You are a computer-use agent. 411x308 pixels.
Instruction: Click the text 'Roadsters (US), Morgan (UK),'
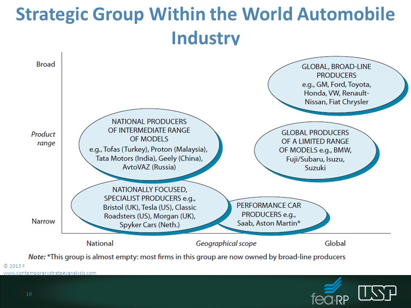coord(150,216)
